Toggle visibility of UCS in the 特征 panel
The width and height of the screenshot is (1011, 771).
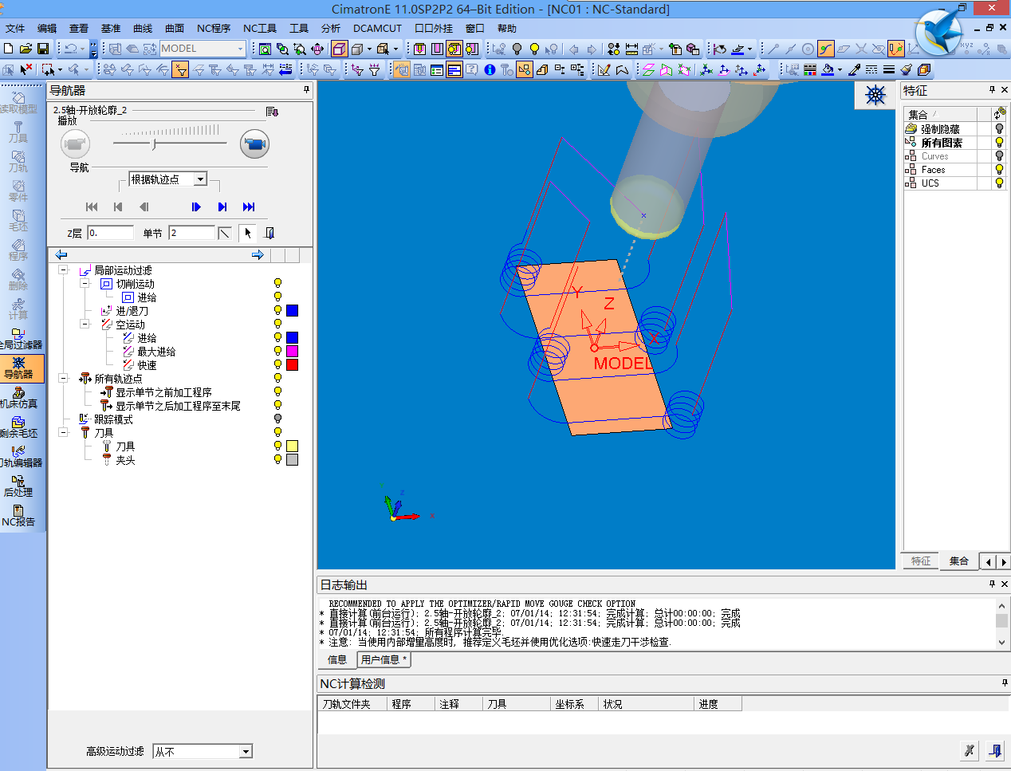[x=998, y=183]
